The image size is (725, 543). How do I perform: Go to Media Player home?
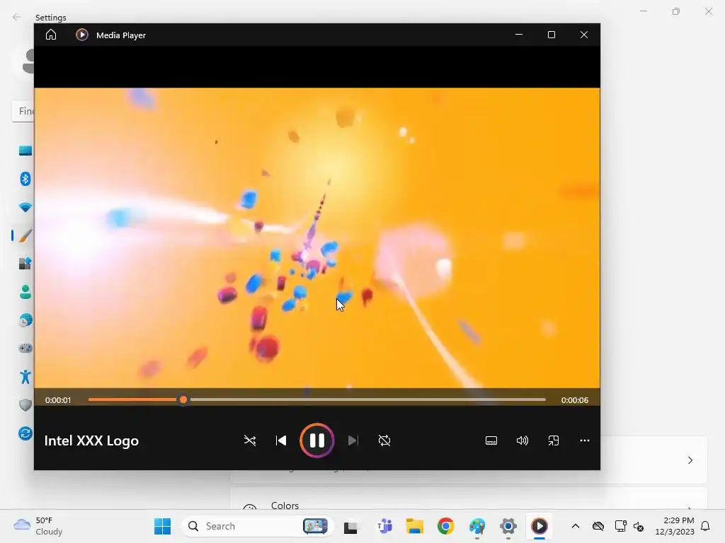pyautogui.click(x=51, y=35)
